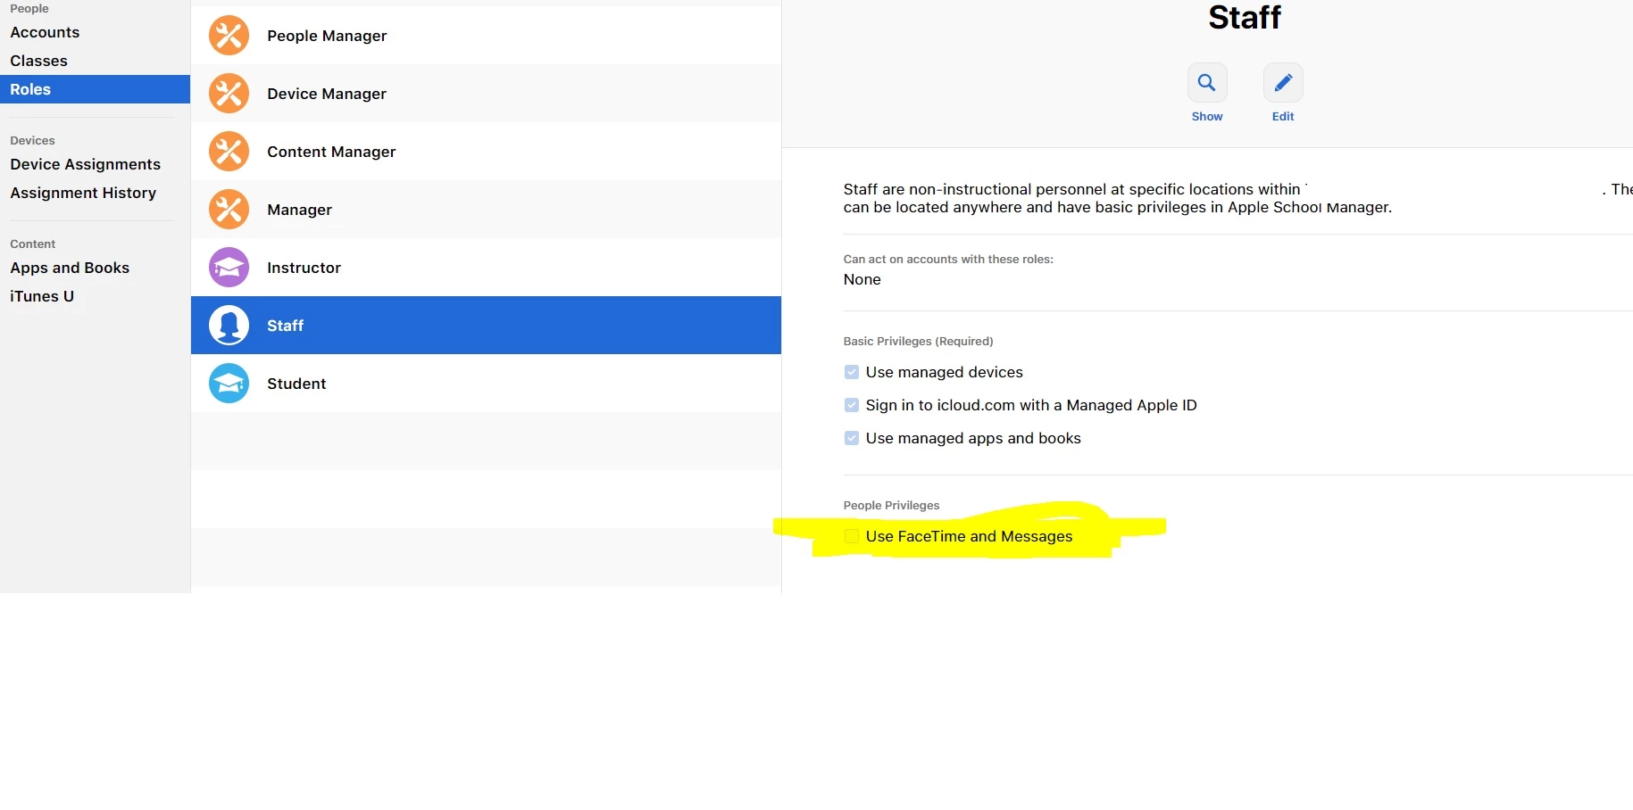Open Assignment History section
Viewport: 1633px width, 810px height.
pos(83,193)
